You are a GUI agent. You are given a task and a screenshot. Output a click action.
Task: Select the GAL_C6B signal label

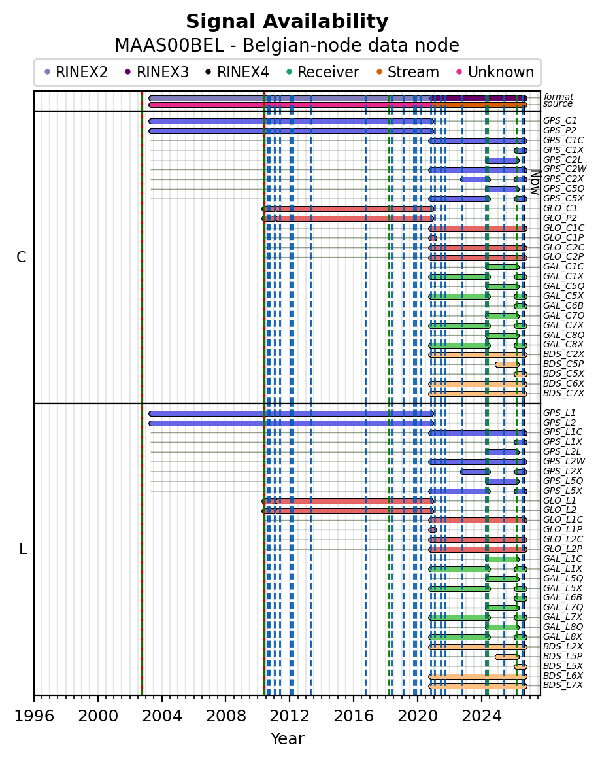pos(563,306)
